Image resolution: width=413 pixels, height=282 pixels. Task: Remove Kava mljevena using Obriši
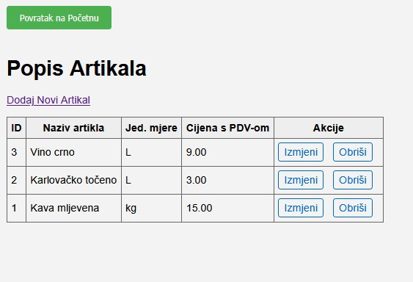point(353,208)
